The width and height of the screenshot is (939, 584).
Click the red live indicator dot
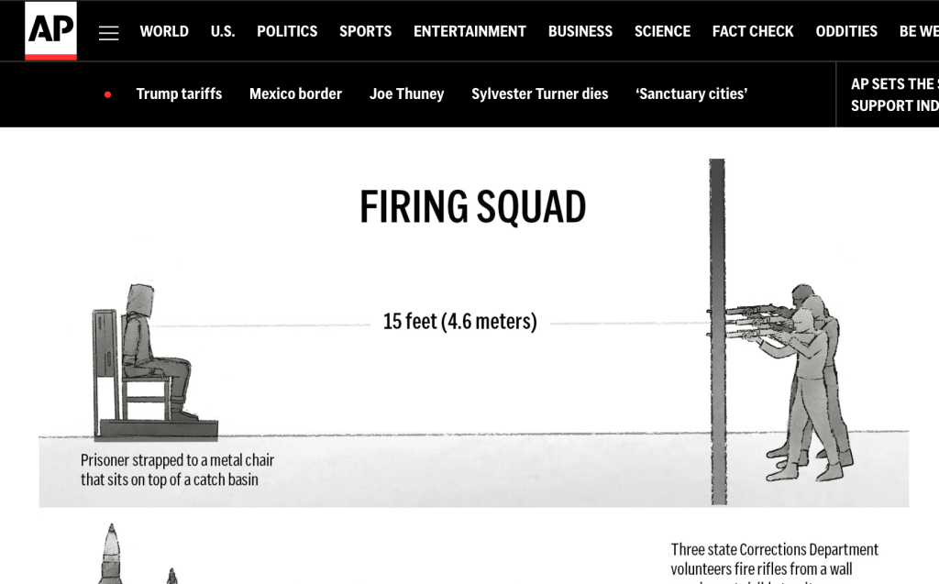click(107, 94)
